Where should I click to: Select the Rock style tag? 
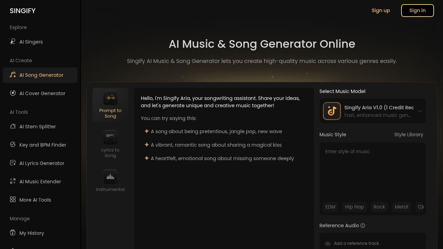379,207
